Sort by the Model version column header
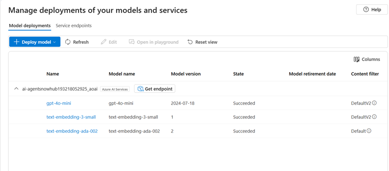This screenshot has width=389, height=171. coord(185,74)
